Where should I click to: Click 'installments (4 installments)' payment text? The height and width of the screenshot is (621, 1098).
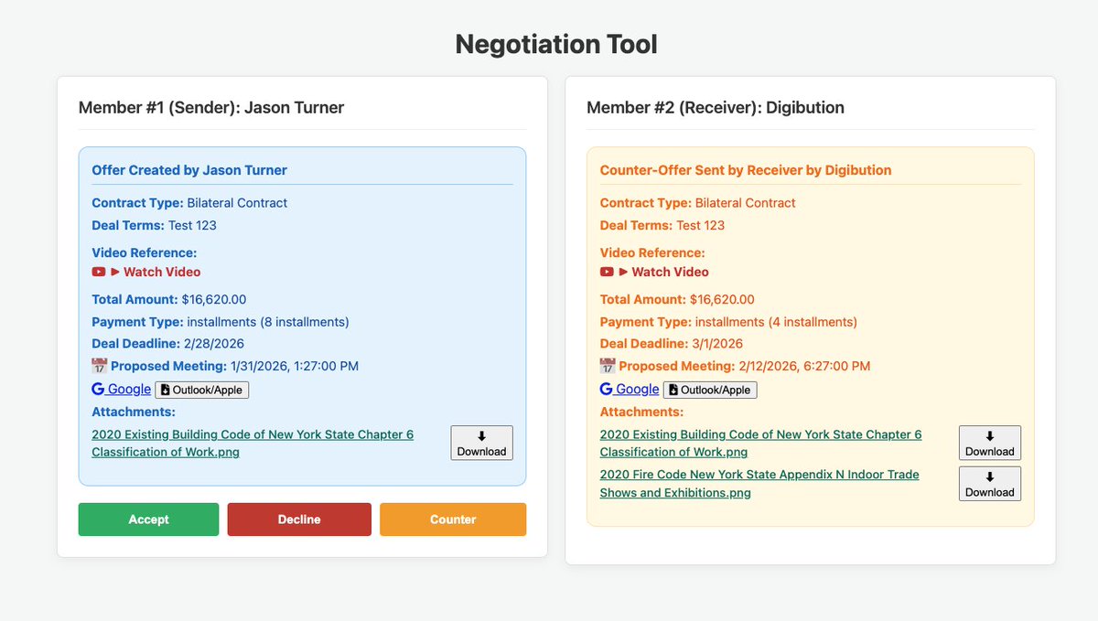coord(776,322)
